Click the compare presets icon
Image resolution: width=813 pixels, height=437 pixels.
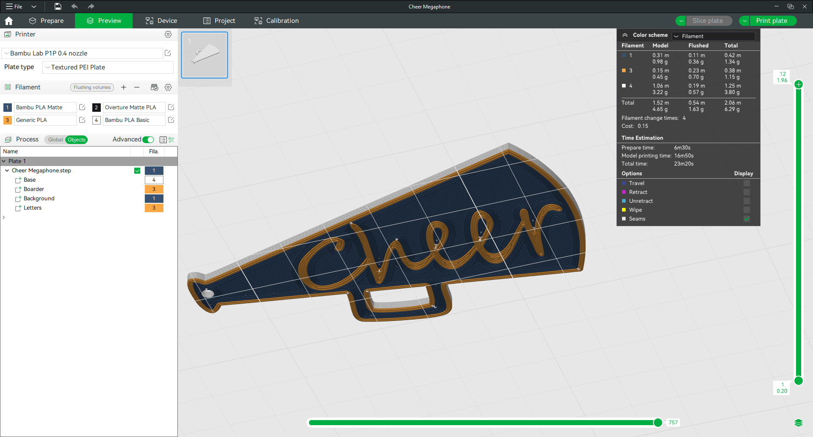[171, 139]
